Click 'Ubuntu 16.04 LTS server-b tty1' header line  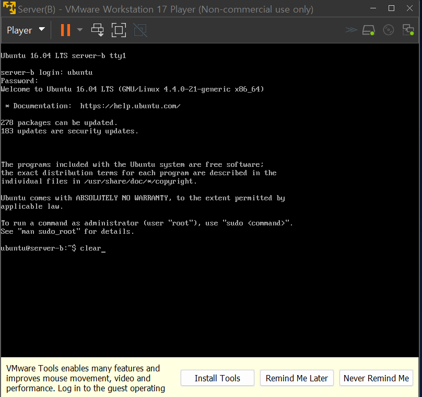click(63, 56)
